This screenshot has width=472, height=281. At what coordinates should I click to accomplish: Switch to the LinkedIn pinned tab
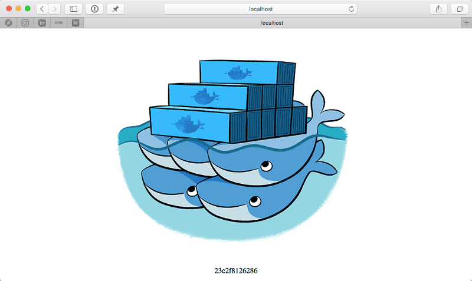pyautogui.click(x=42, y=23)
